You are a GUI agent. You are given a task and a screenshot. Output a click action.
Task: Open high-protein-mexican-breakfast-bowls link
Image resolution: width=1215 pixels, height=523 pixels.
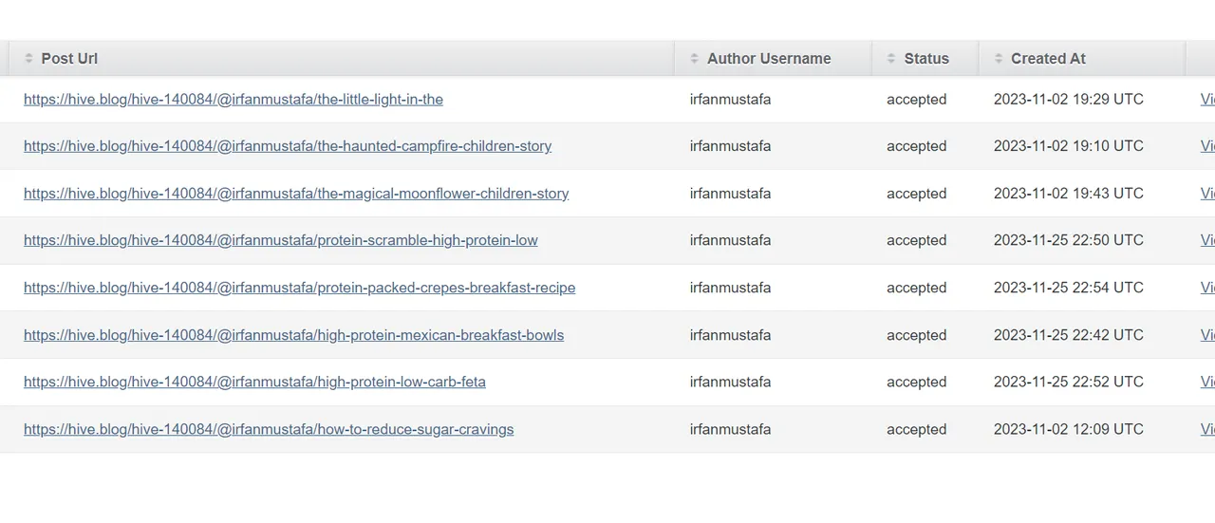point(294,335)
